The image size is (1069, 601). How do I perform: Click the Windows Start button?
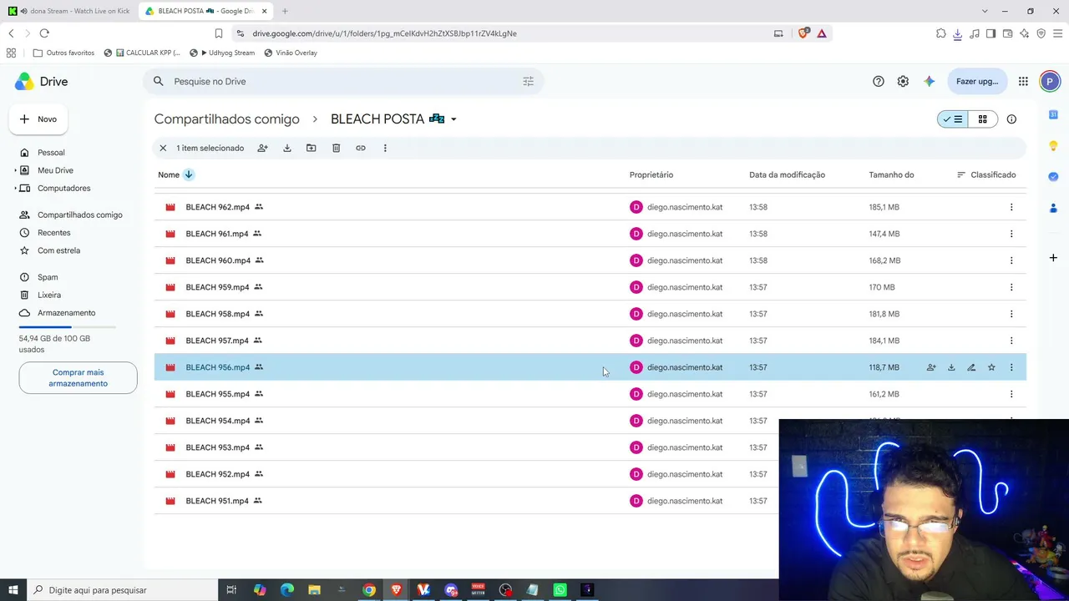(x=13, y=590)
